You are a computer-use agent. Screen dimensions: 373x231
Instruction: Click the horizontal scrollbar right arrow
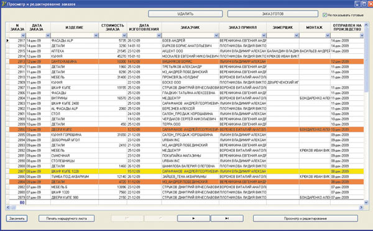361,207
